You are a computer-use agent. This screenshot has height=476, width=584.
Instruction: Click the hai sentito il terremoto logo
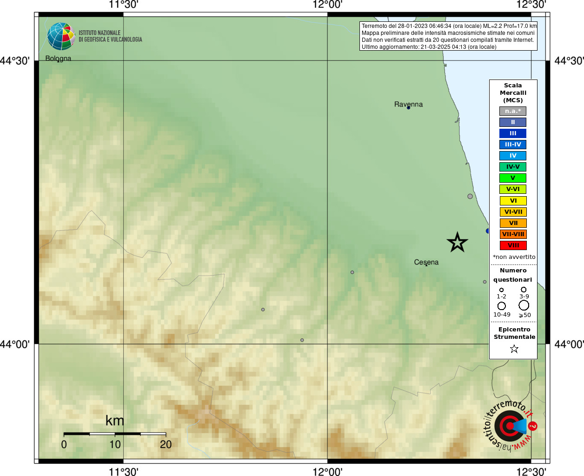(511, 426)
